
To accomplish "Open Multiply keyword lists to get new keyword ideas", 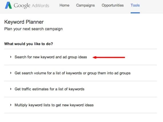I will tap(54, 105).
